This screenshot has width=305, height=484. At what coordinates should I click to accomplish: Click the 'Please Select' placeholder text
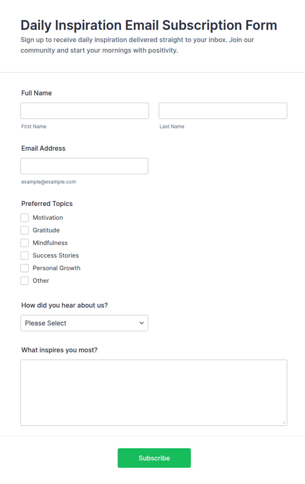tap(46, 323)
